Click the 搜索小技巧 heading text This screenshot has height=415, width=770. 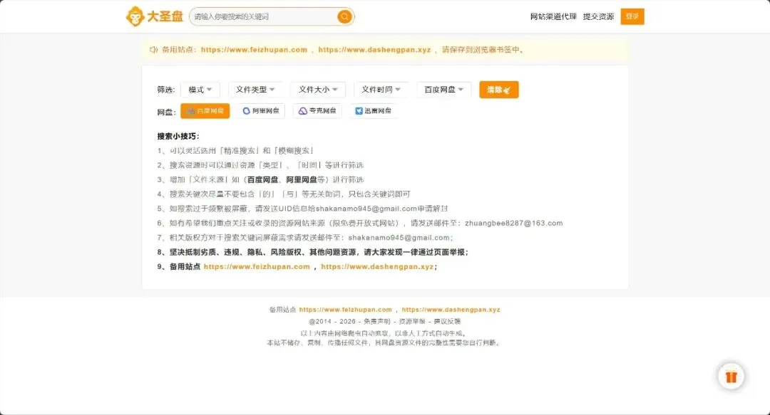click(x=178, y=136)
